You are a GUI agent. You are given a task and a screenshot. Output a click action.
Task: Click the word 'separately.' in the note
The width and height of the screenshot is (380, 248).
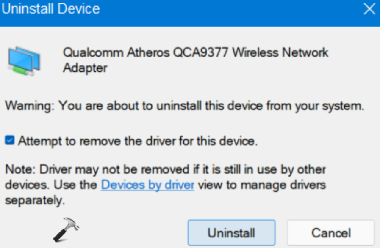click(x=35, y=201)
